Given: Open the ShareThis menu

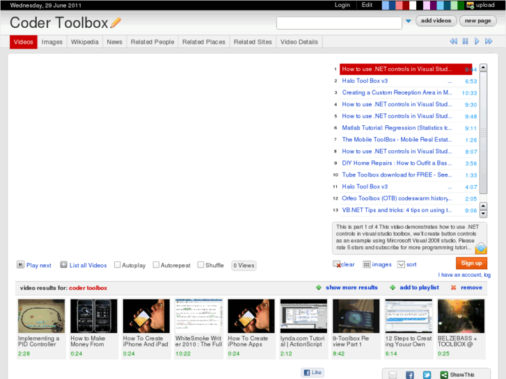Looking at the screenshot, I should click(x=457, y=375).
